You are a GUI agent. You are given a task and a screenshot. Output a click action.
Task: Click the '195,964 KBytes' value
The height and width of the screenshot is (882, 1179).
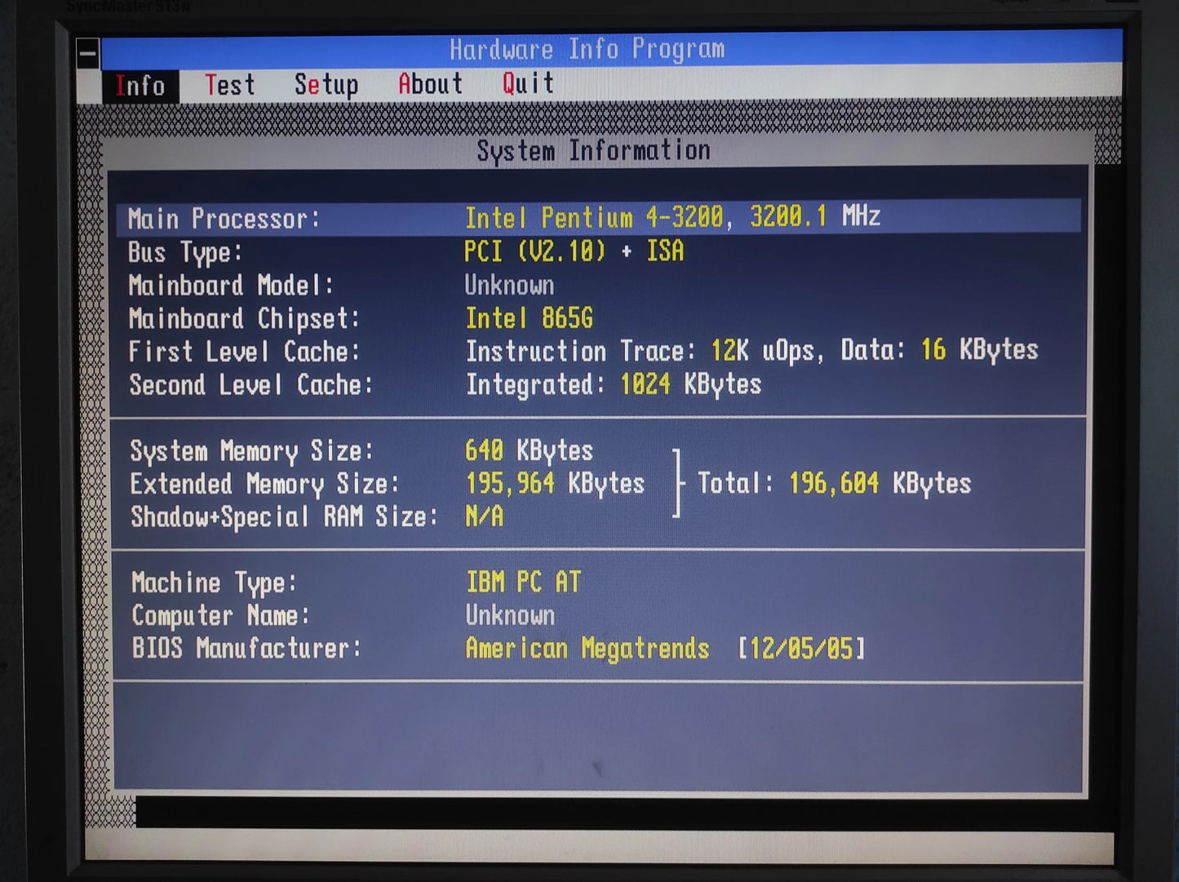tap(556, 483)
